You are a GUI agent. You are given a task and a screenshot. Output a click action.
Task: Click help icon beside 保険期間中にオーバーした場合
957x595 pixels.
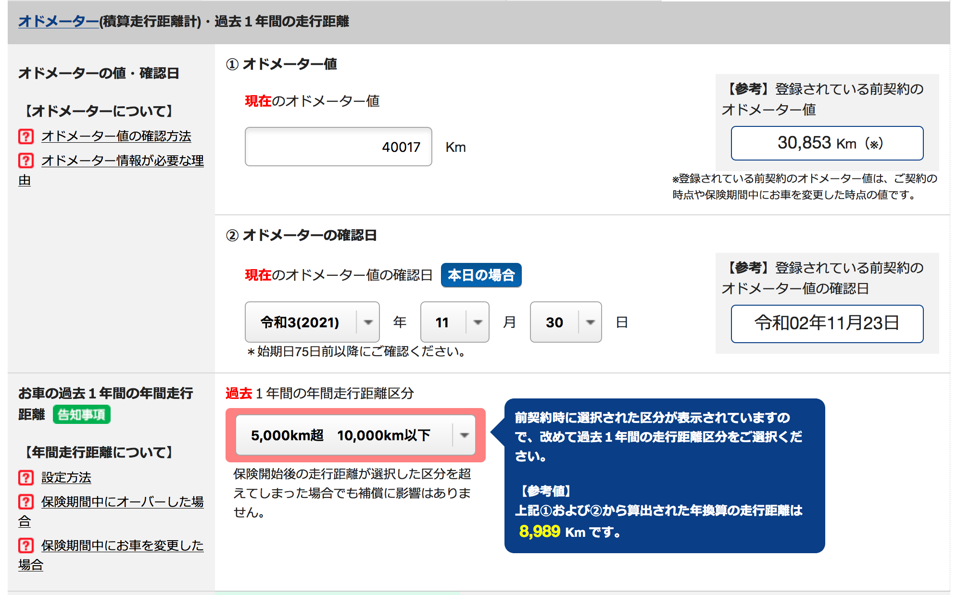[x=26, y=502]
